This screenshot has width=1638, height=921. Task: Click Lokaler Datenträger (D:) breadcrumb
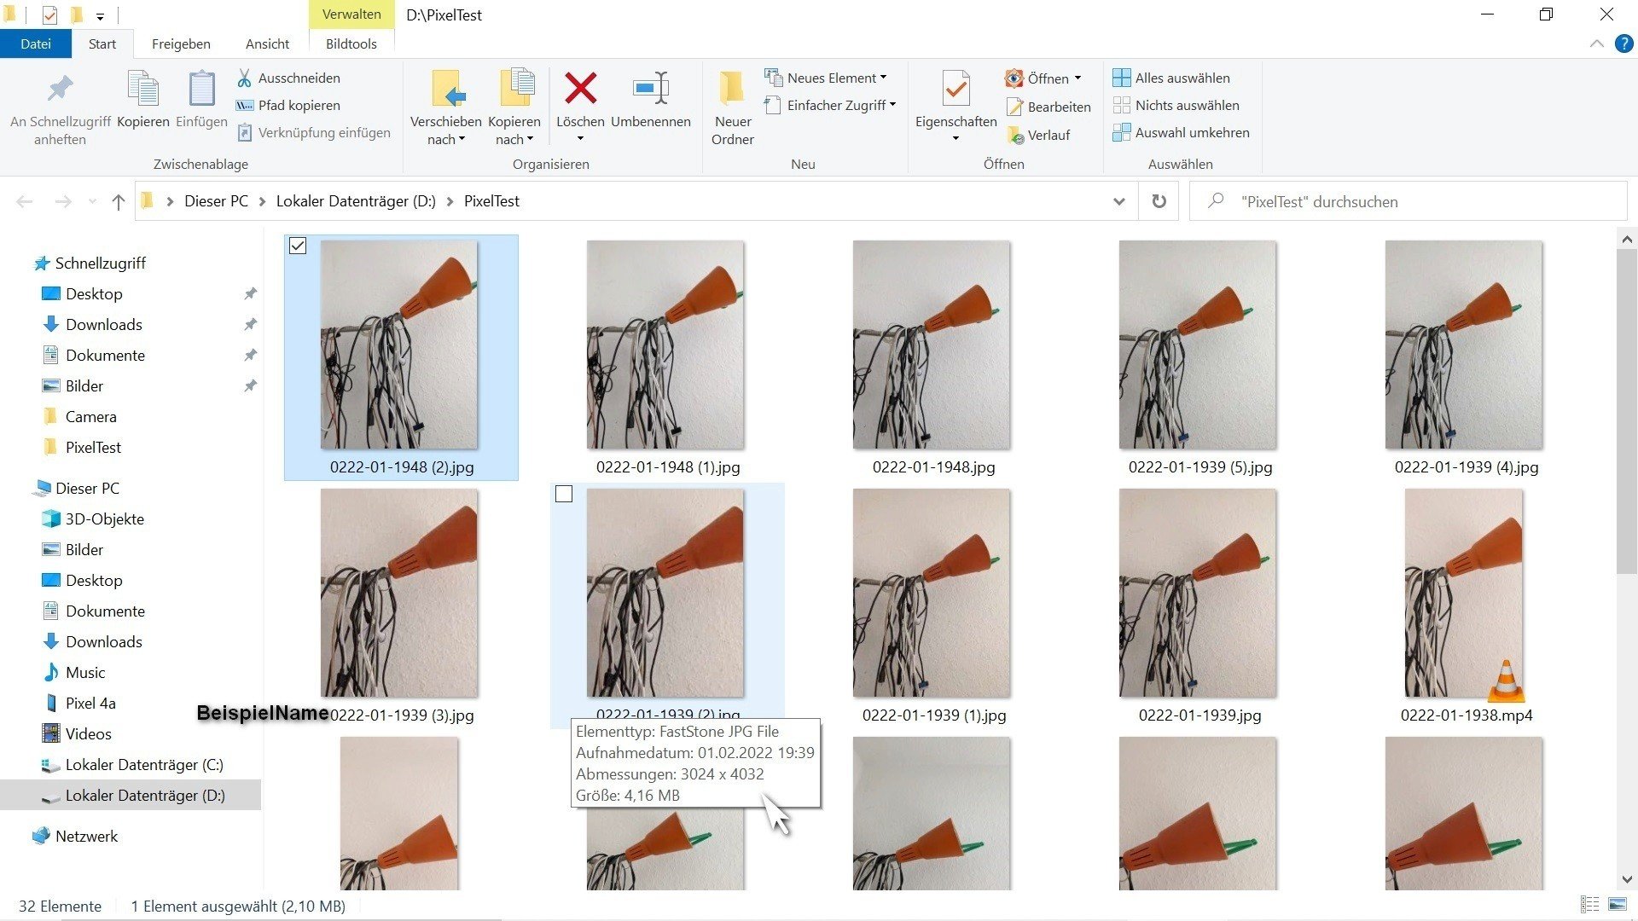click(356, 201)
